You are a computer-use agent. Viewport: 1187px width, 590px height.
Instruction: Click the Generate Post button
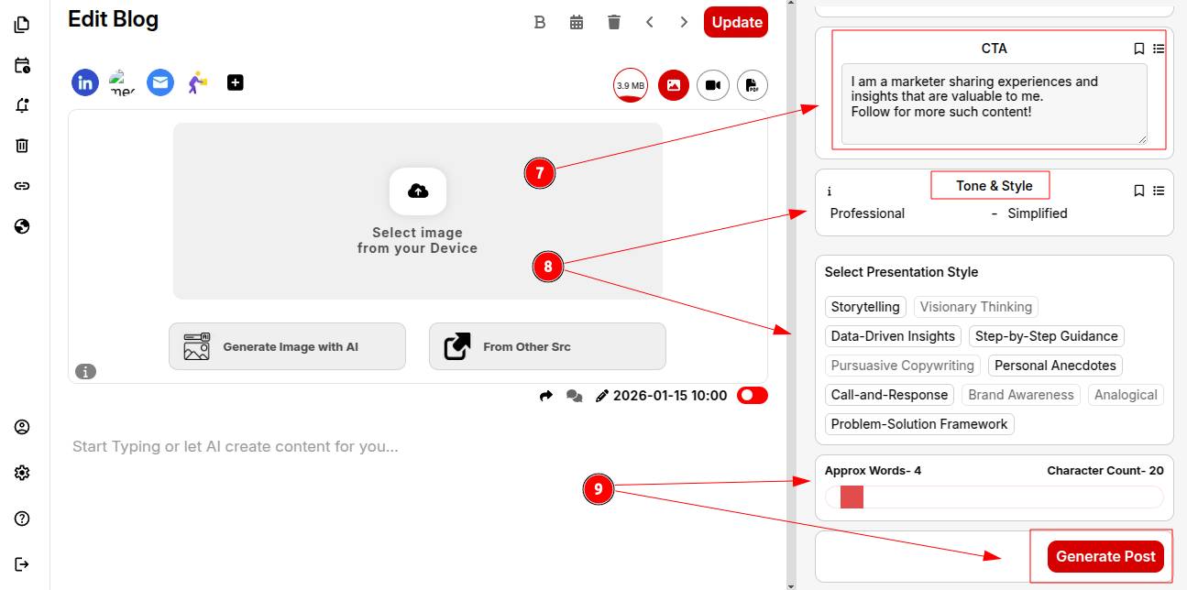pyautogui.click(x=1105, y=556)
